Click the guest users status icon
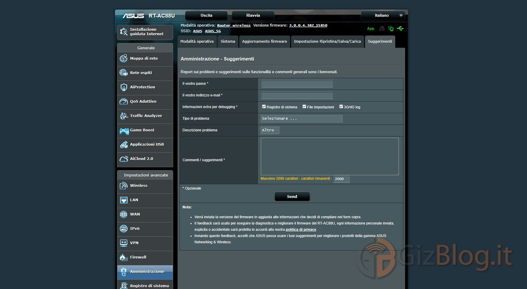The image size is (527, 289). 382,29
